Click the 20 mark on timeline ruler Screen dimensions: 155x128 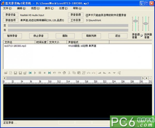[x=96, y=82]
